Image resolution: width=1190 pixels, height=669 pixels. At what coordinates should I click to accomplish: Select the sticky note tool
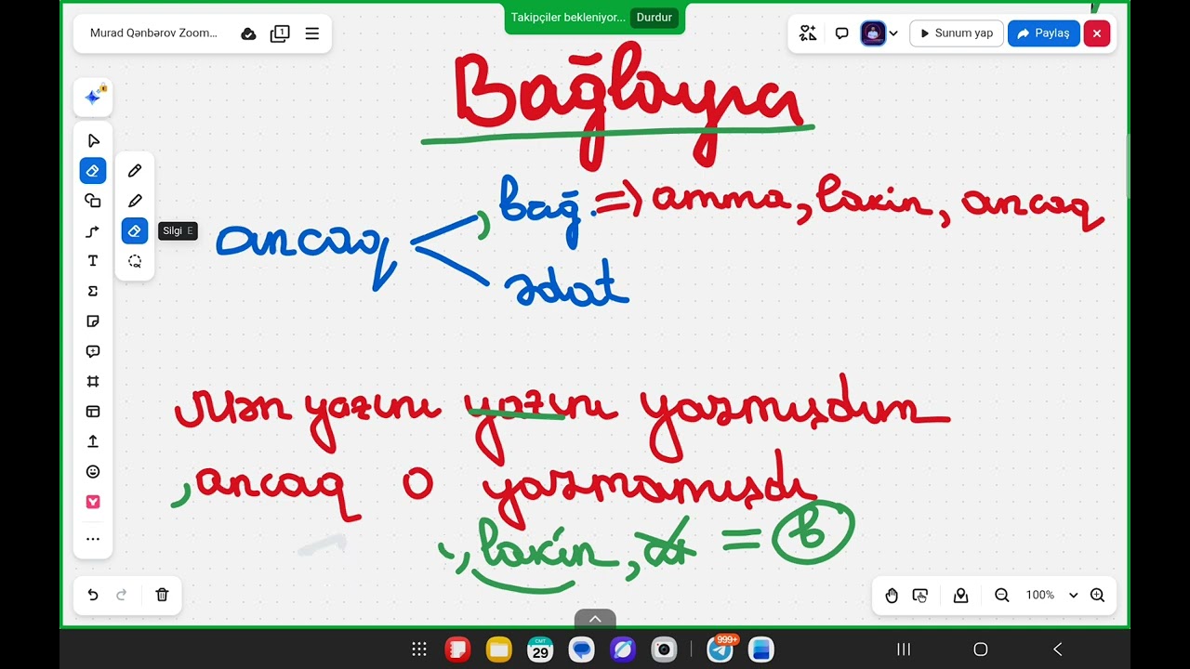click(93, 321)
